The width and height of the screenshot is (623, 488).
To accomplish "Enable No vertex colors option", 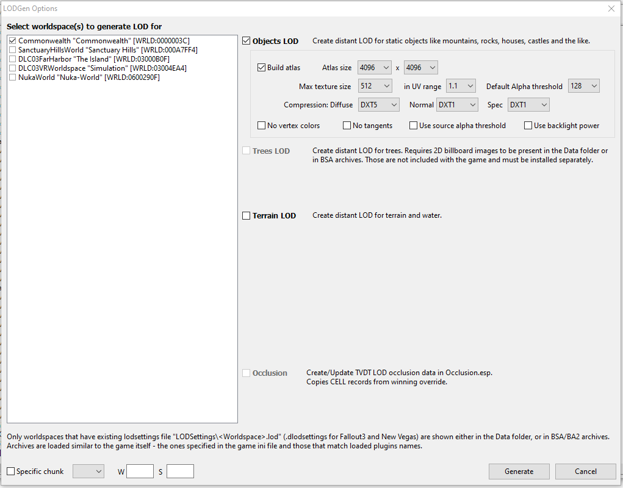I will (261, 126).
